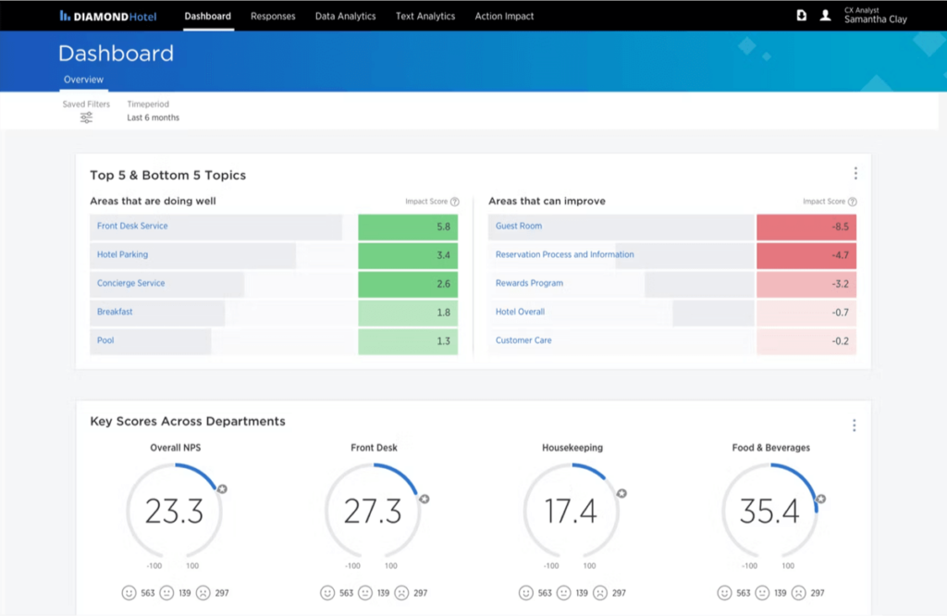Go to the Text Analytics section

tap(424, 16)
